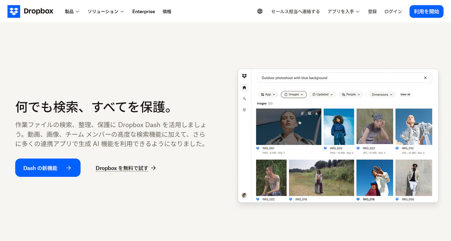Open the globe language selector
The width and height of the screenshot is (451, 241).
260,11
